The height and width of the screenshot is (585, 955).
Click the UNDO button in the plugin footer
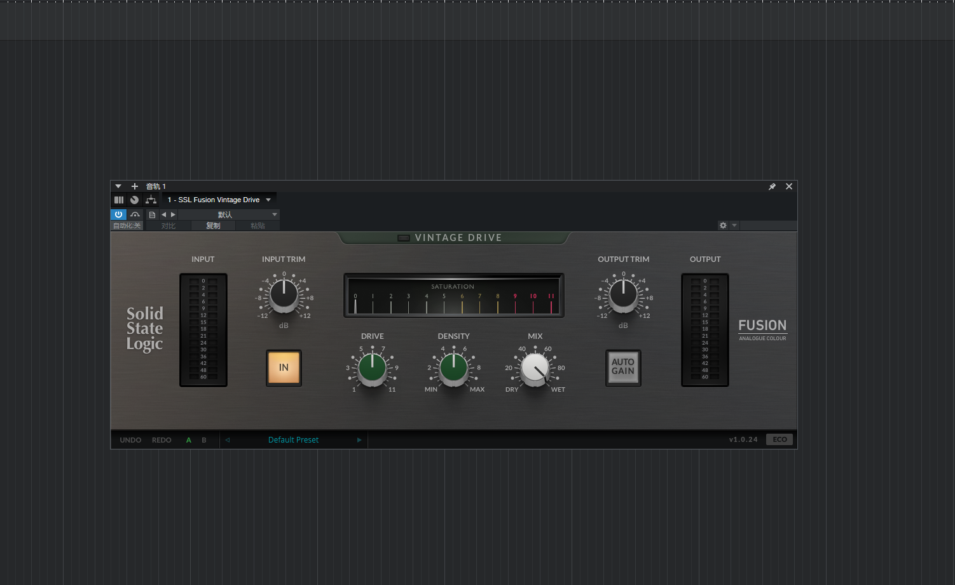point(130,439)
